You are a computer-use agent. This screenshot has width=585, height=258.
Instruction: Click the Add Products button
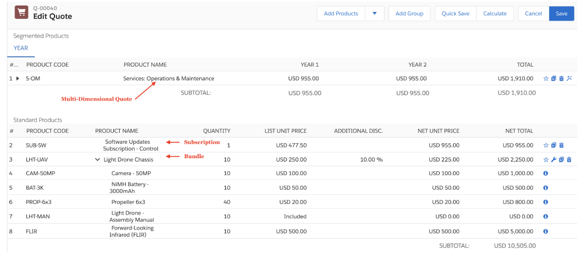341,13
